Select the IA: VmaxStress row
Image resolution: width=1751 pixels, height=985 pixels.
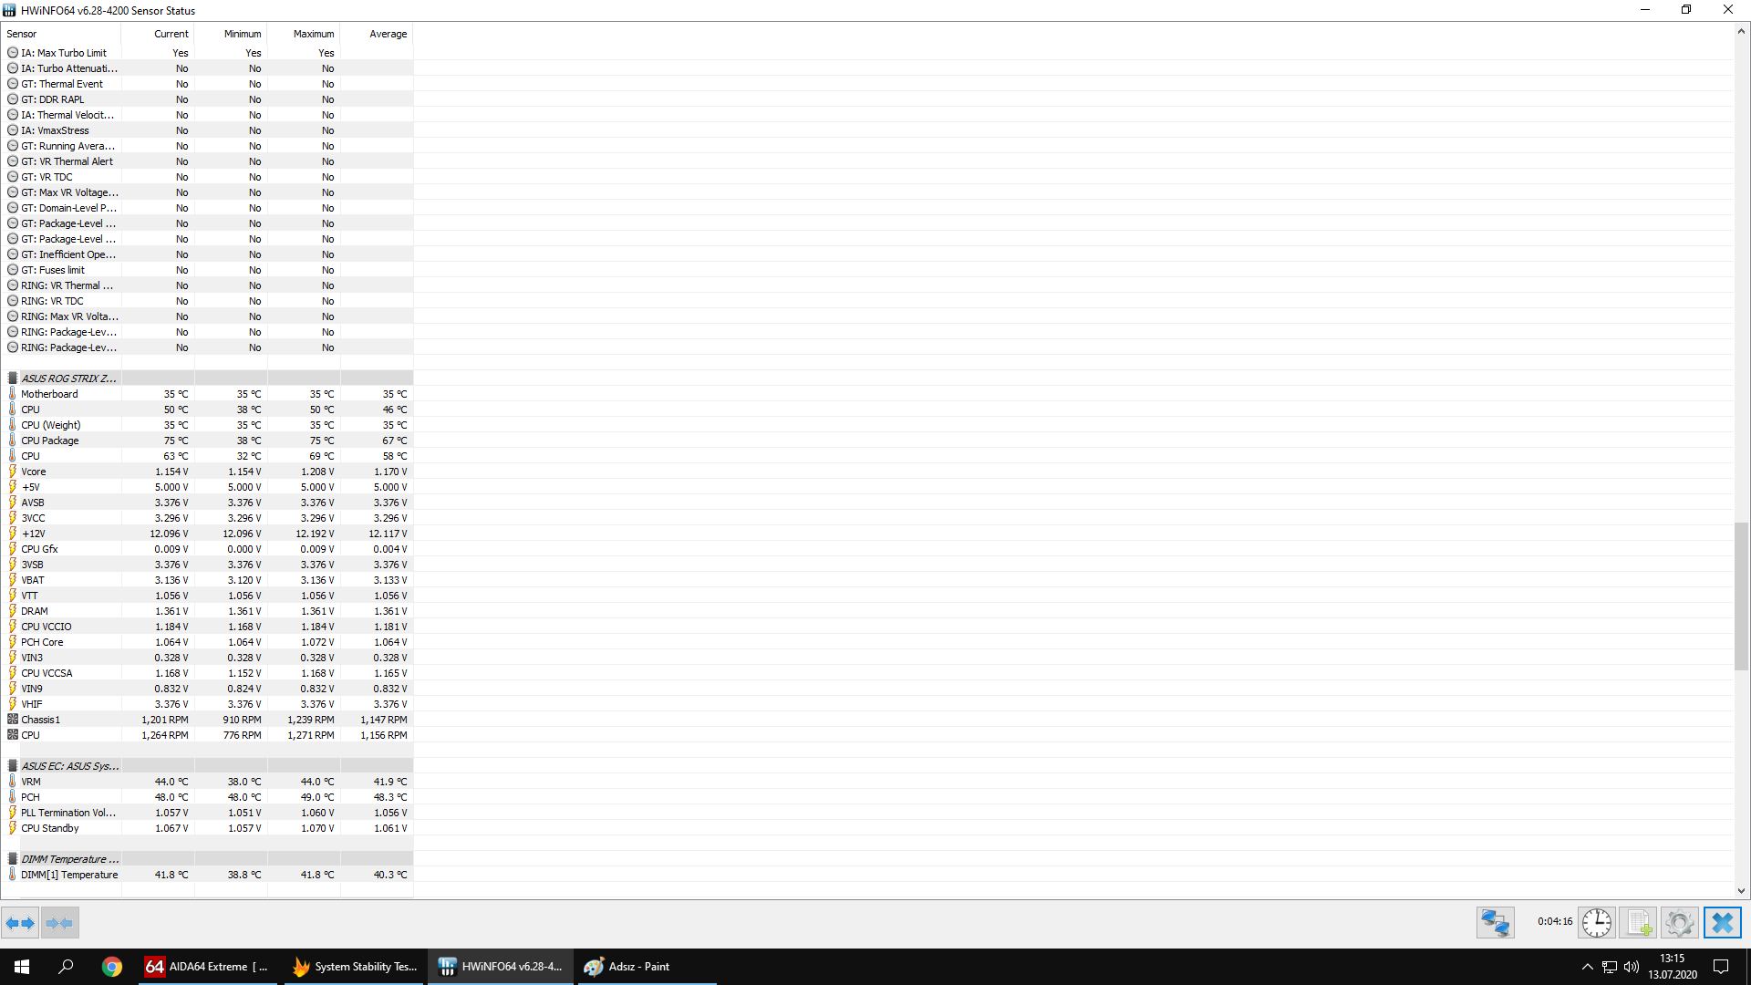(x=208, y=130)
